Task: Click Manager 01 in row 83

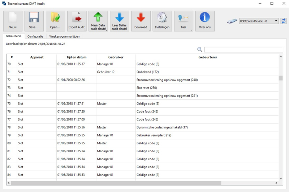Action: [105, 167]
